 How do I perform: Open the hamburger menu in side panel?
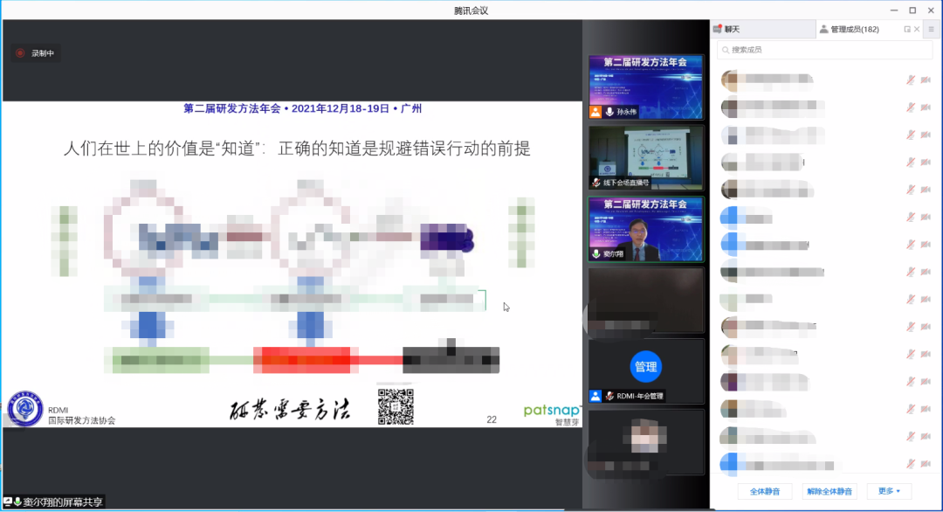[931, 29]
